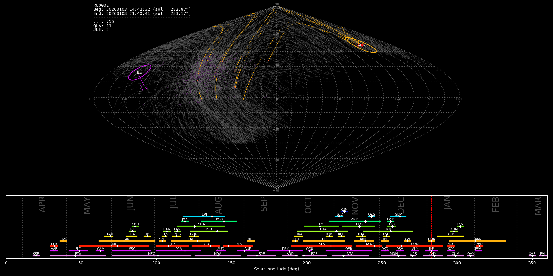Click the XHE label in the timeline
This screenshot has width=553, height=276.
pyautogui.click(x=532, y=254)
